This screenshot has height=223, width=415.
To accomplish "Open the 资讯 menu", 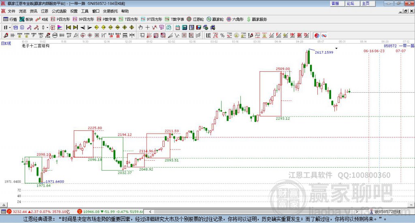I will tap(33, 11).
